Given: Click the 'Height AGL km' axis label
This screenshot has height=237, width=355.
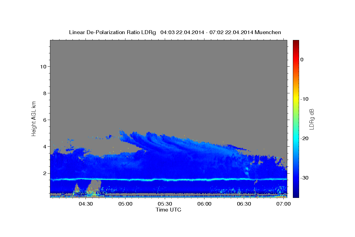Looking at the screenshot, I should (34, 118).
